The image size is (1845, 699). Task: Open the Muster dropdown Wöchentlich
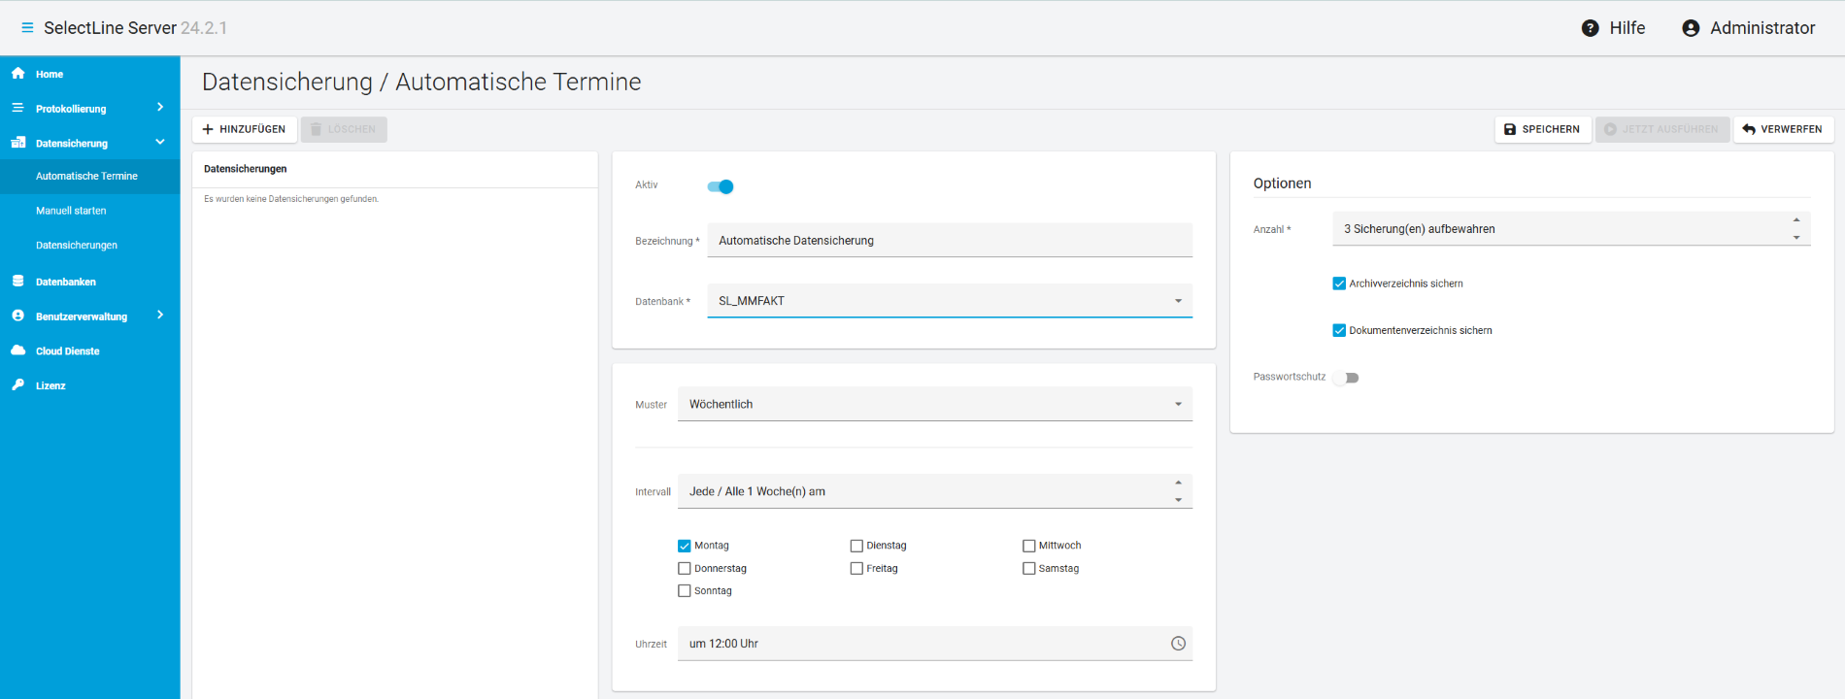(x=935, y=404)
